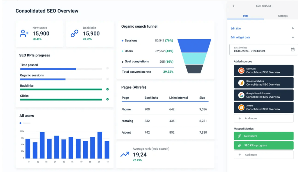Screen dimensions: 298x172
Task: Click the Backlinks green progress bar
Action: pos(61,89)
